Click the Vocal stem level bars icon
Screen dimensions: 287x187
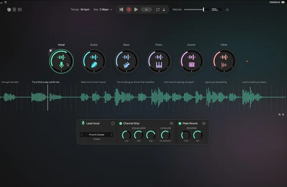click(61, 57)
